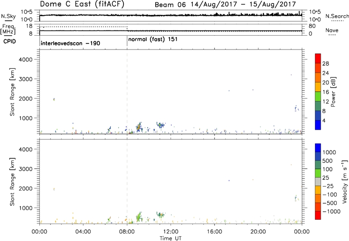
Task: Click the 'Nave' legend label
Action: [332, 30]
